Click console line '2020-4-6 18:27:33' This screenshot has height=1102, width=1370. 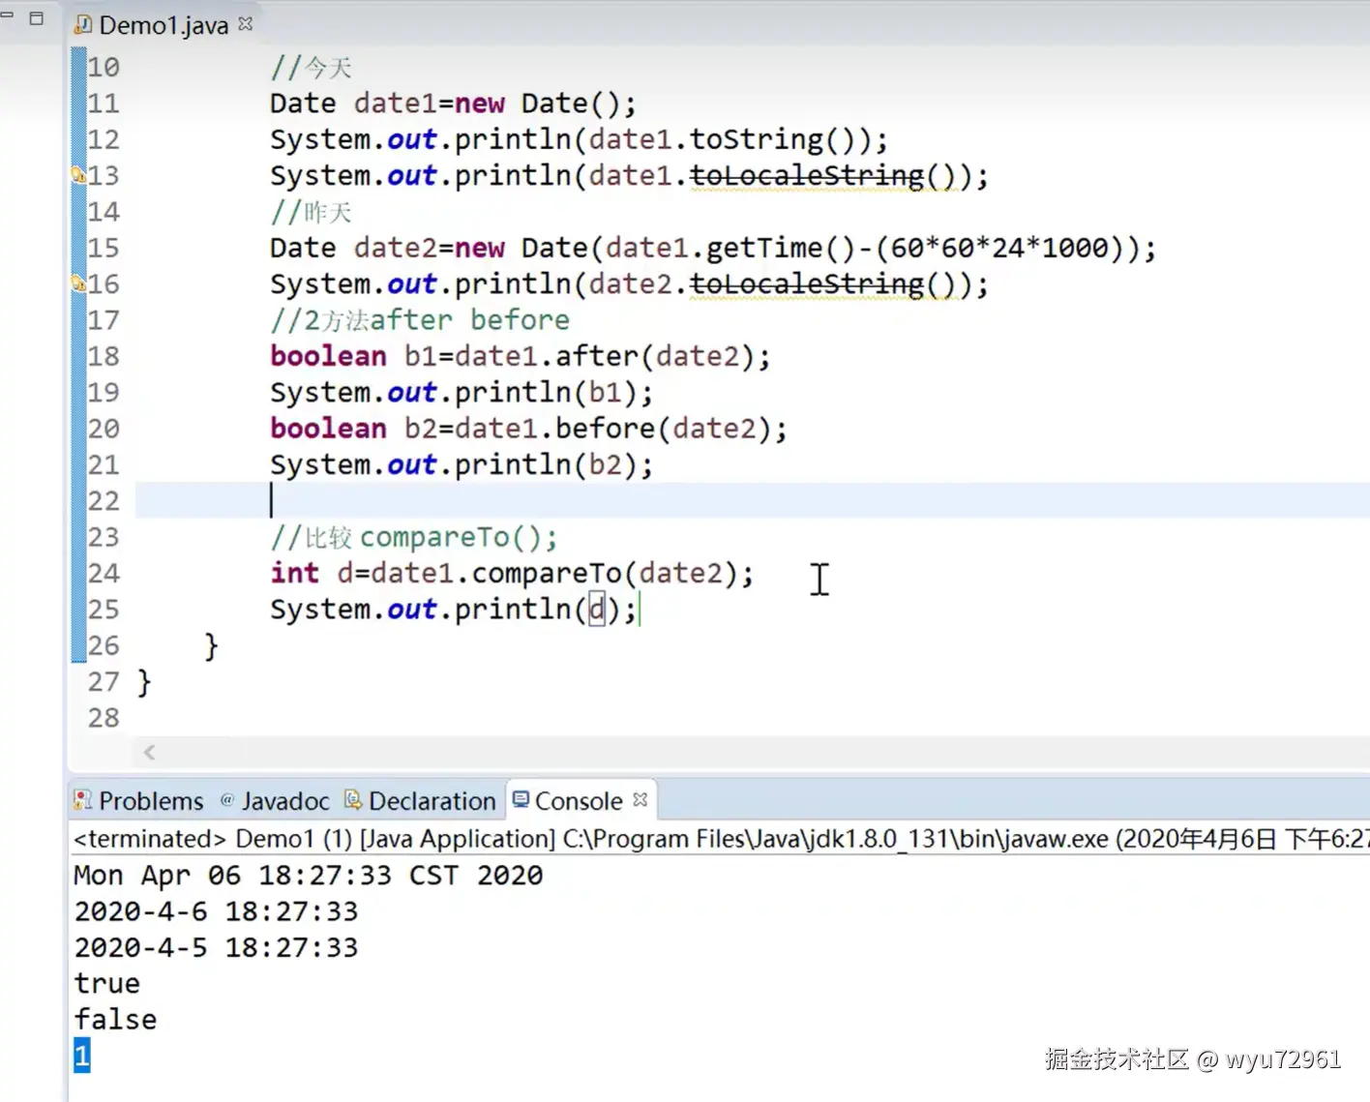[x=216, y=911]
